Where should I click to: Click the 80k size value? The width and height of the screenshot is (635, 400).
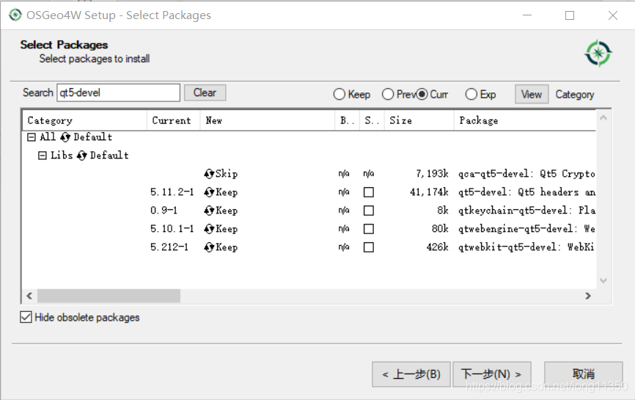440,229
